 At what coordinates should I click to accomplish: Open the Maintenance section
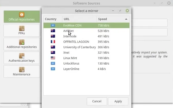tap(22, 71)
